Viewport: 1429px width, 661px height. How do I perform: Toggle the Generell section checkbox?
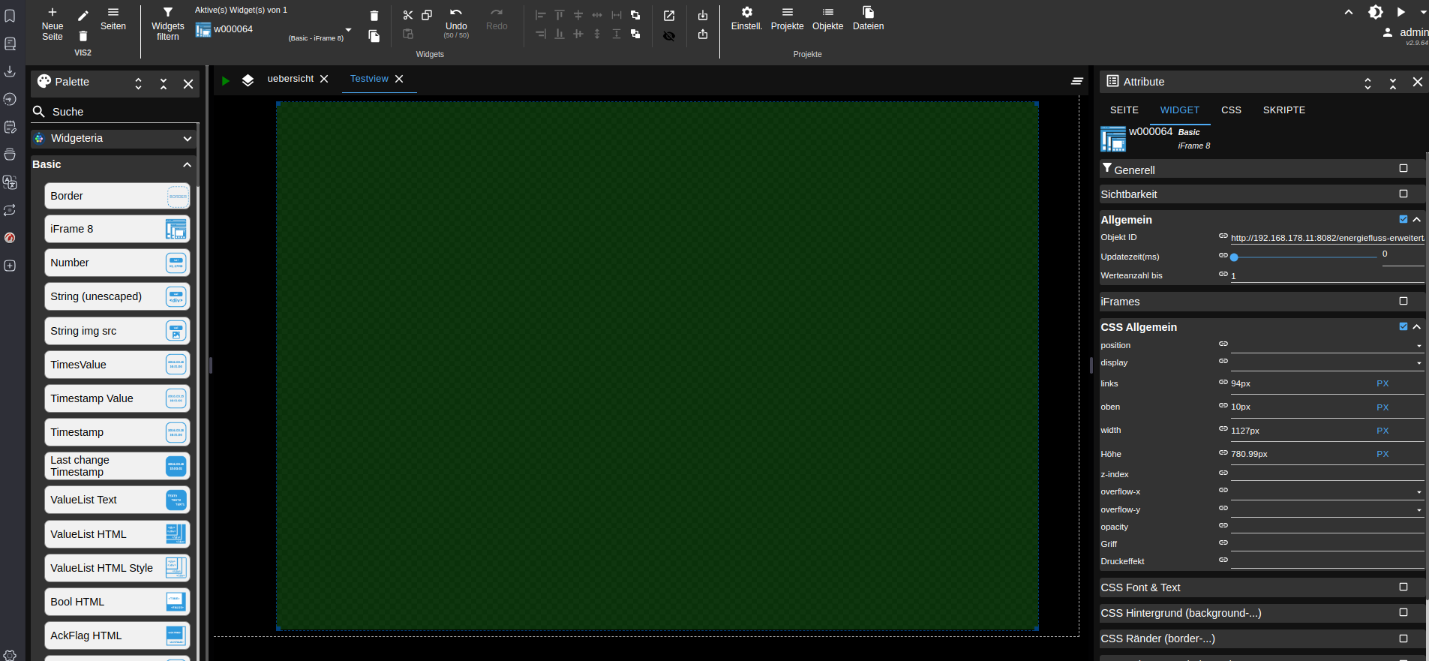tap(1403, 168)
